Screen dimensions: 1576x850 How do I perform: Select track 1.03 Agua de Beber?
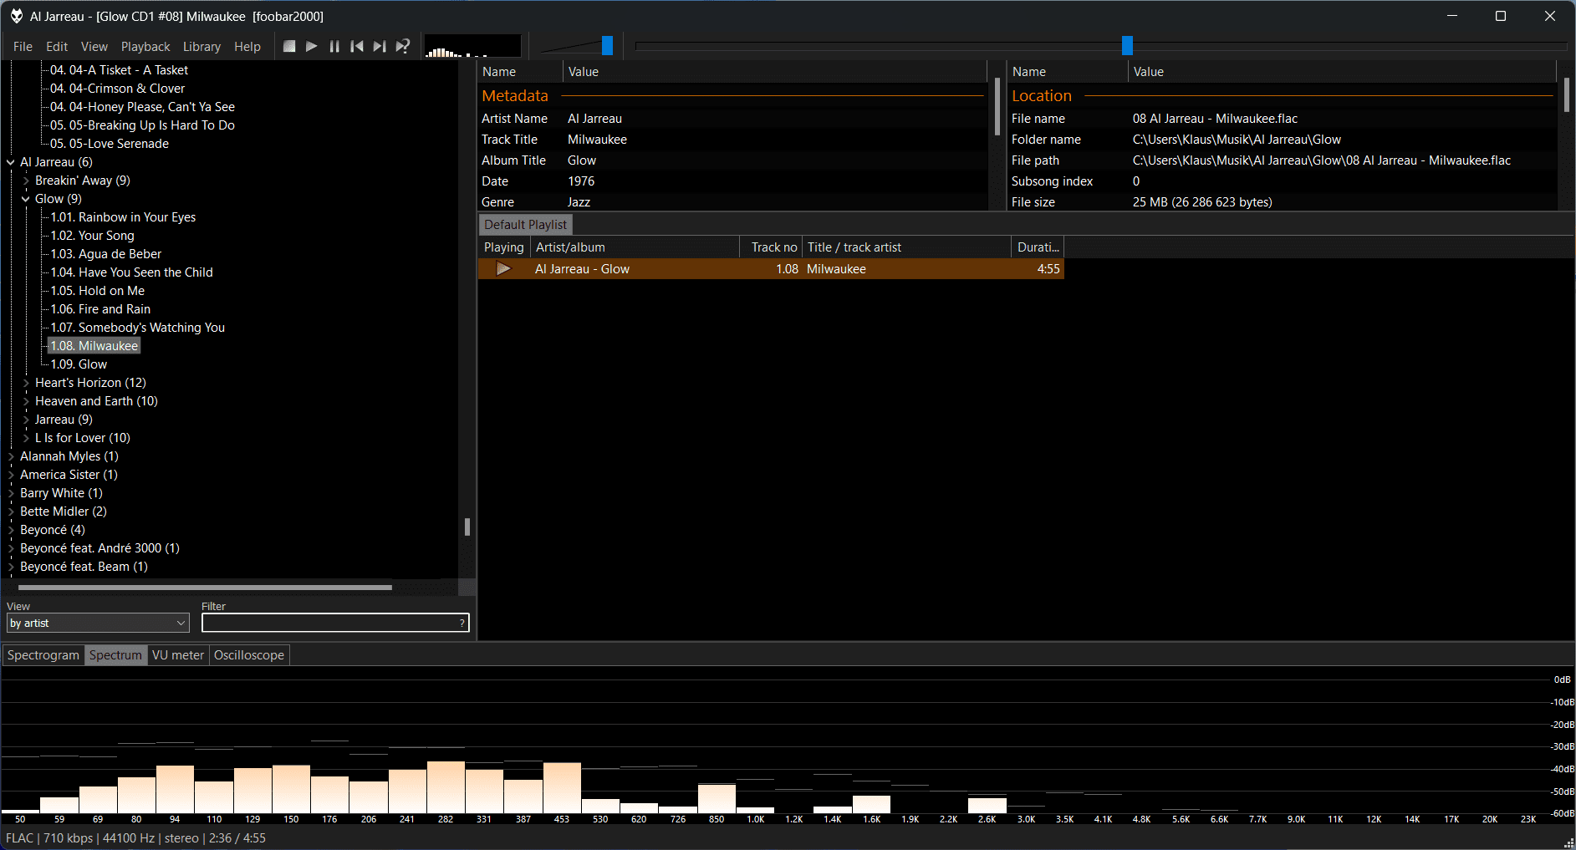click(x=106, y=254)
